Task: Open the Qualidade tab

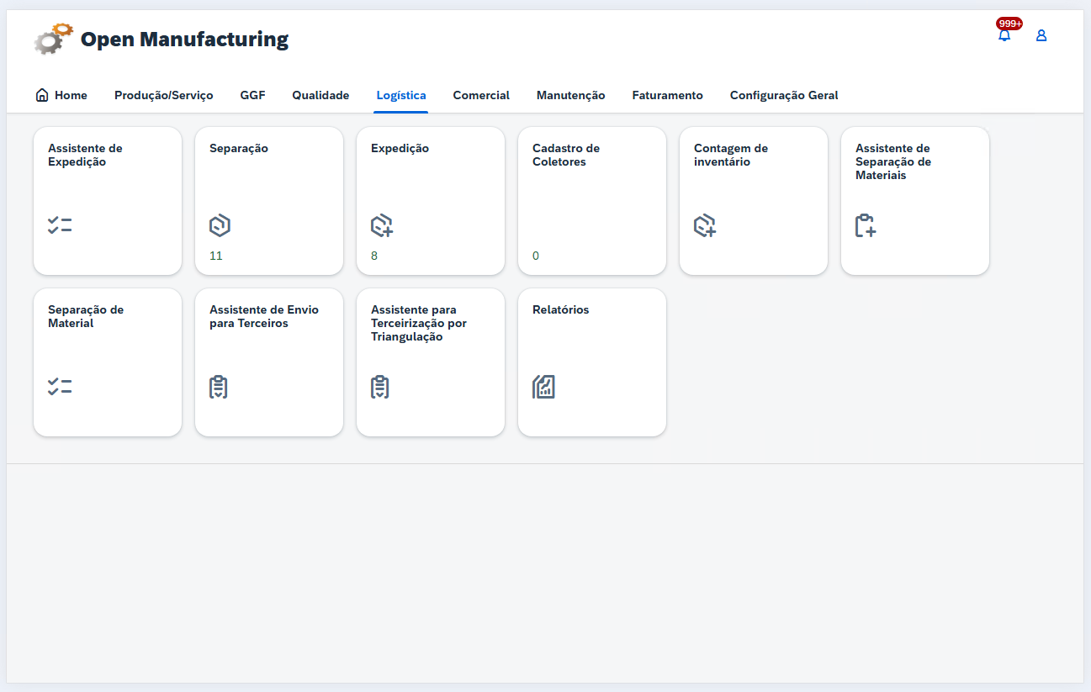Action: (x=320, y=96)
